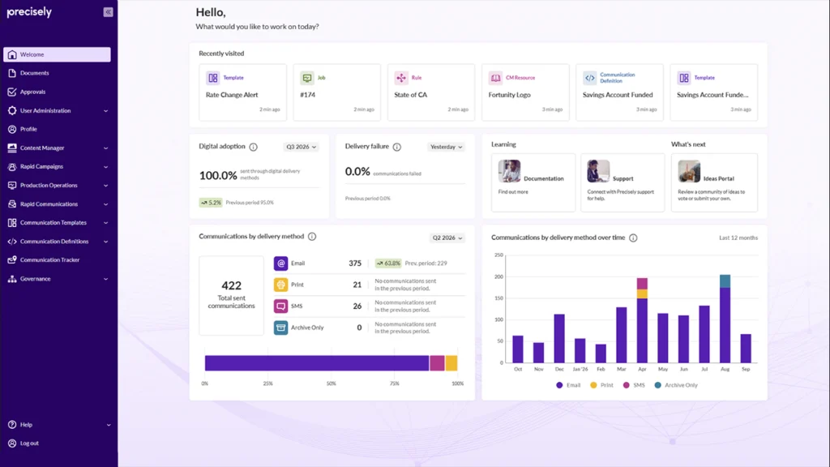The image size is (830, 467).
Task: Click the Log out icon
Action: (12, 443)
